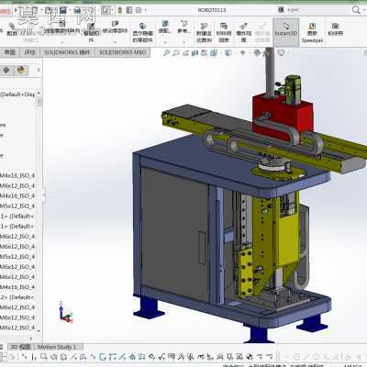Open dropdown under 线性零部件阵列

pos(62,42)
